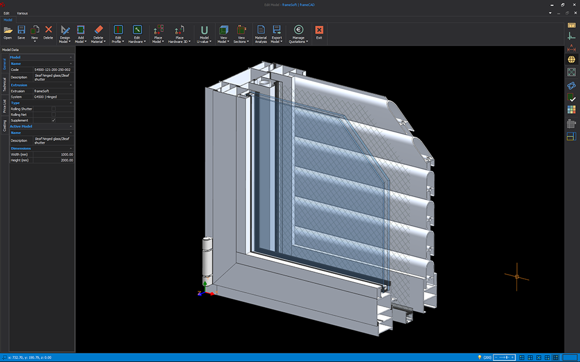Viewport: 580px width, 362px height.
Task: Run Material Analysis
Action: 261,34
